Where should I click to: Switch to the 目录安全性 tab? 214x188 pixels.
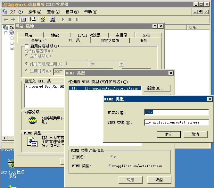37,41
